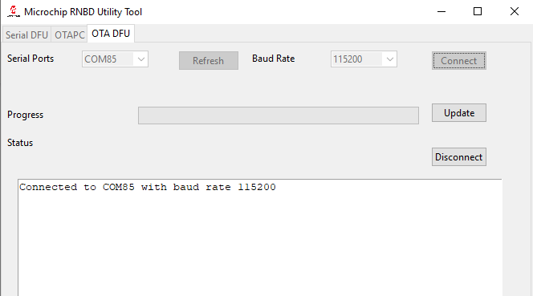Click the Disconnect button
533x296 pixels.
coord(459,157)
